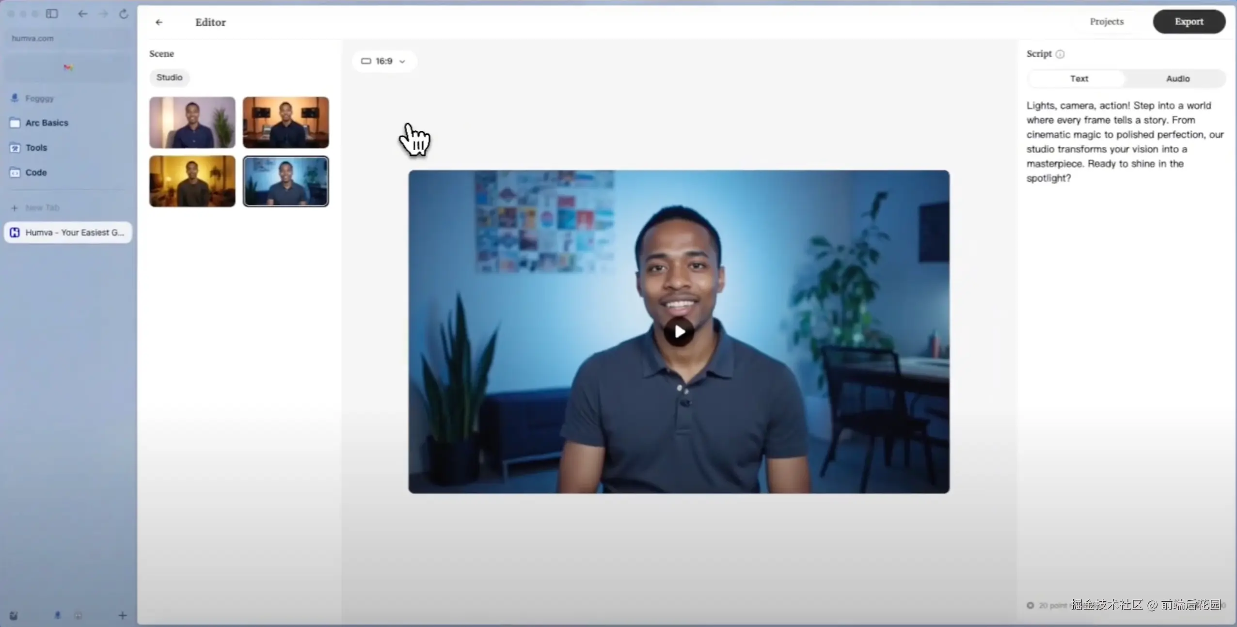The height and width of the screenshot is (627, 1237).
Task: Reload the page with refresh icon
Action: point(124,14)
